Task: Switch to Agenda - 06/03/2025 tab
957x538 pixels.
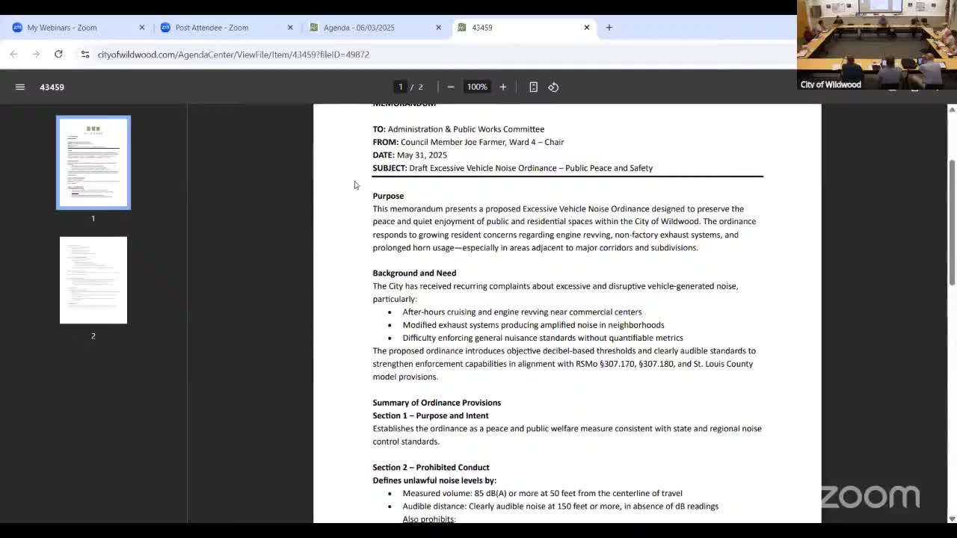Action: pos(374,28)
